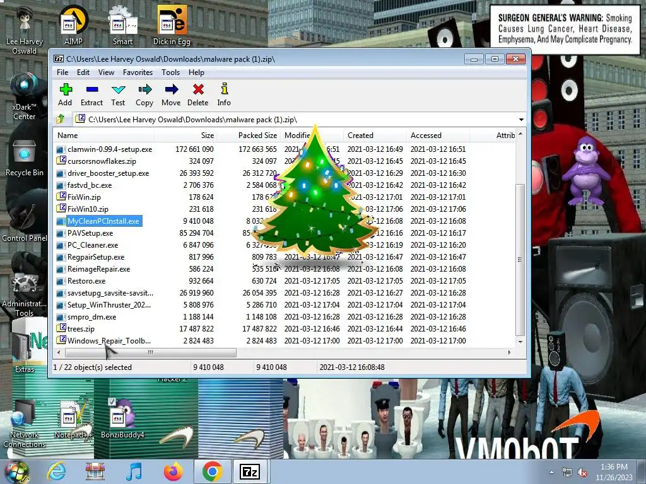Viewport: 646px width, 484px height.
Task: Select clamwin-0.99.4-setup.exe file icon
Action: click(x=61, y=149)
